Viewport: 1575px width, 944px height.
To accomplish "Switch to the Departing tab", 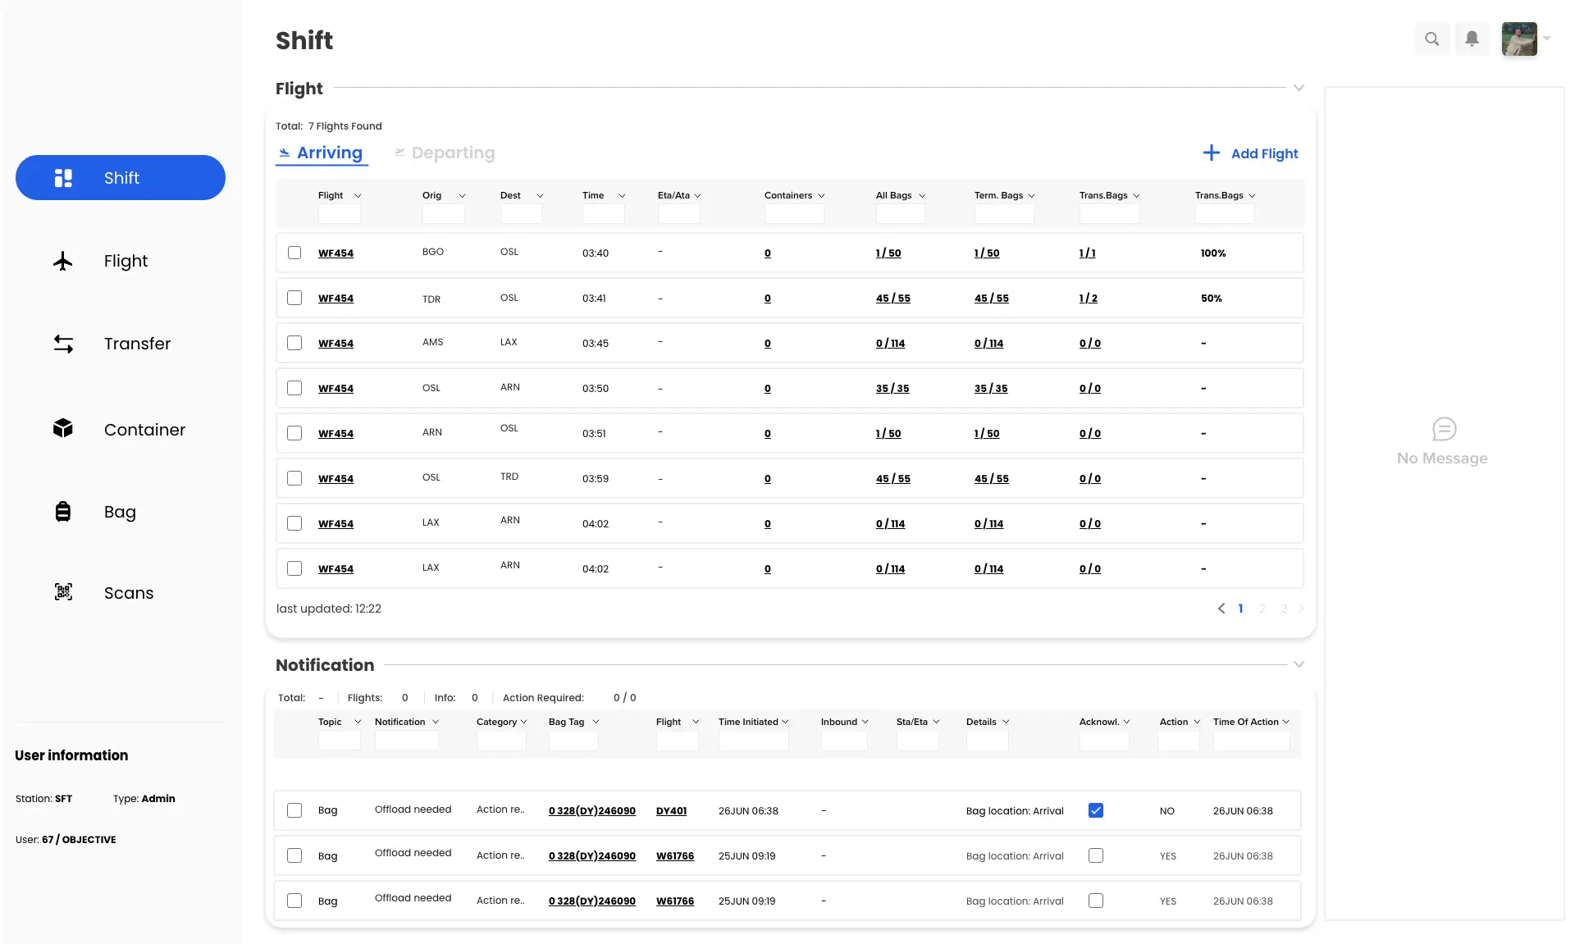I will point(453,153).
